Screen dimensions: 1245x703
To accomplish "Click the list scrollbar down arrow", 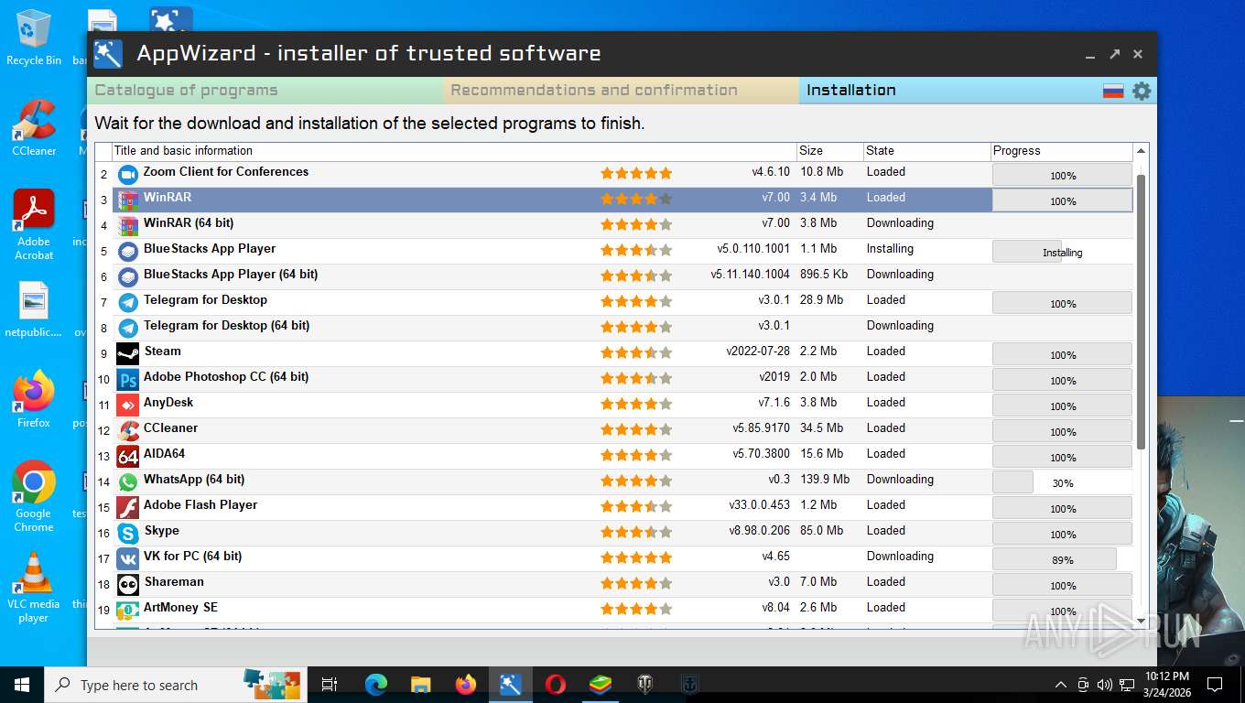I will pos(1141,622).
